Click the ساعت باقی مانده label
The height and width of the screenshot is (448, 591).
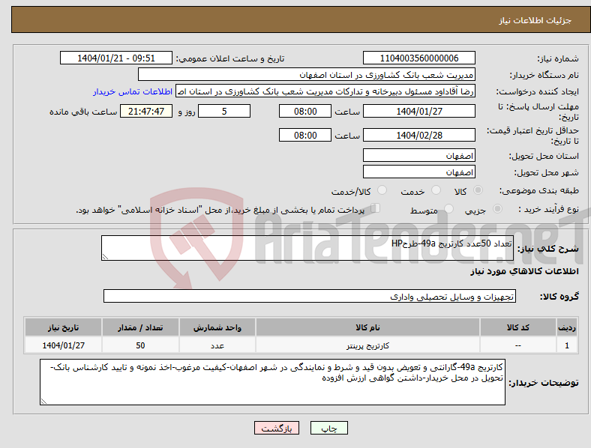click(83, 112)
